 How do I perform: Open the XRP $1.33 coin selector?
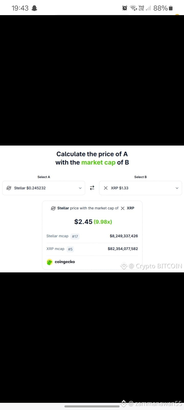[141, 188]
